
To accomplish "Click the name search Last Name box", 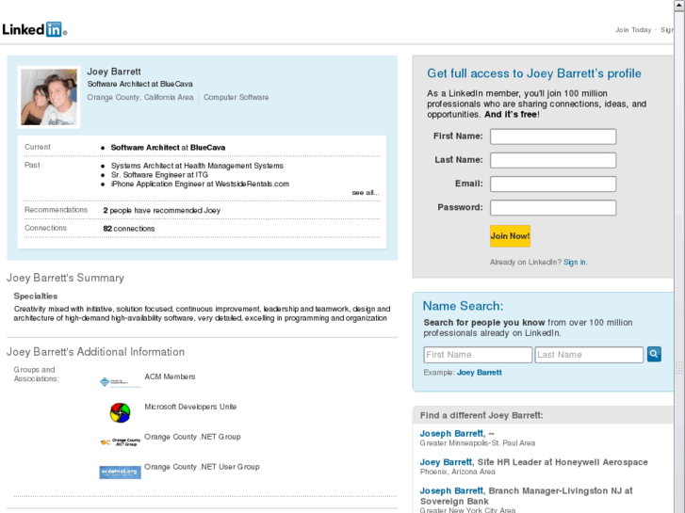I will (x=589, y=355).
